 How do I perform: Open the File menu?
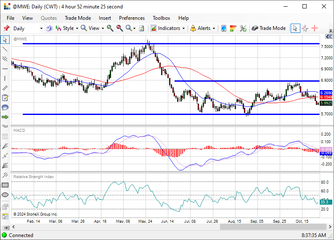pyautogui.click(x=11, y=18)
